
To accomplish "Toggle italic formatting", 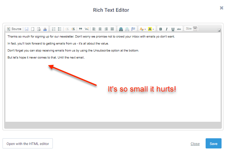I will tap(166, 29).
